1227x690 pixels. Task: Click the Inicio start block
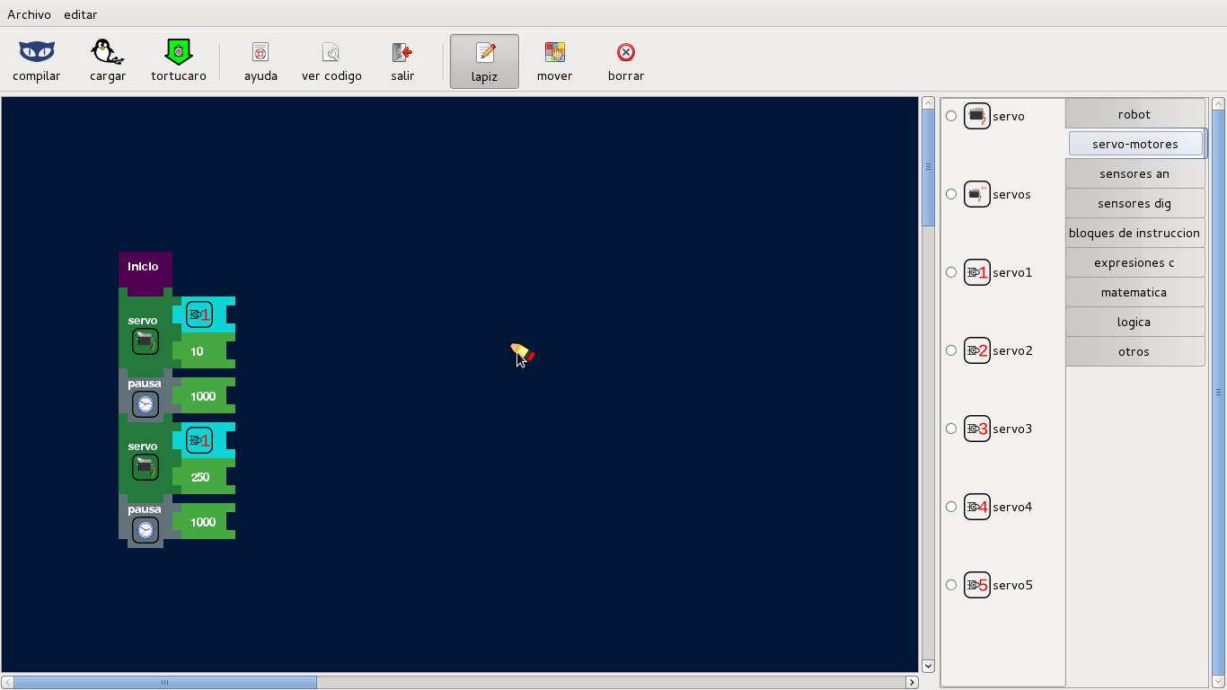[145, 271]
